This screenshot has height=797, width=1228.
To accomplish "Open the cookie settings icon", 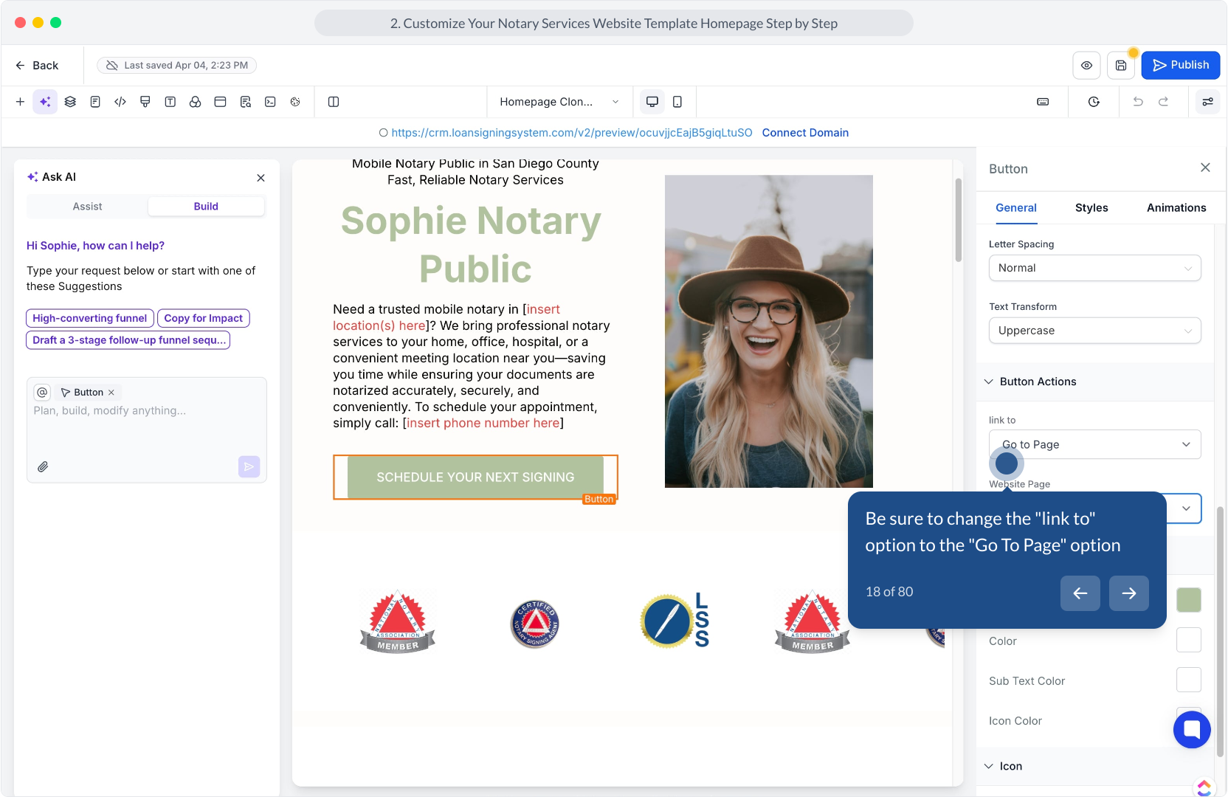I will [295, 102].
